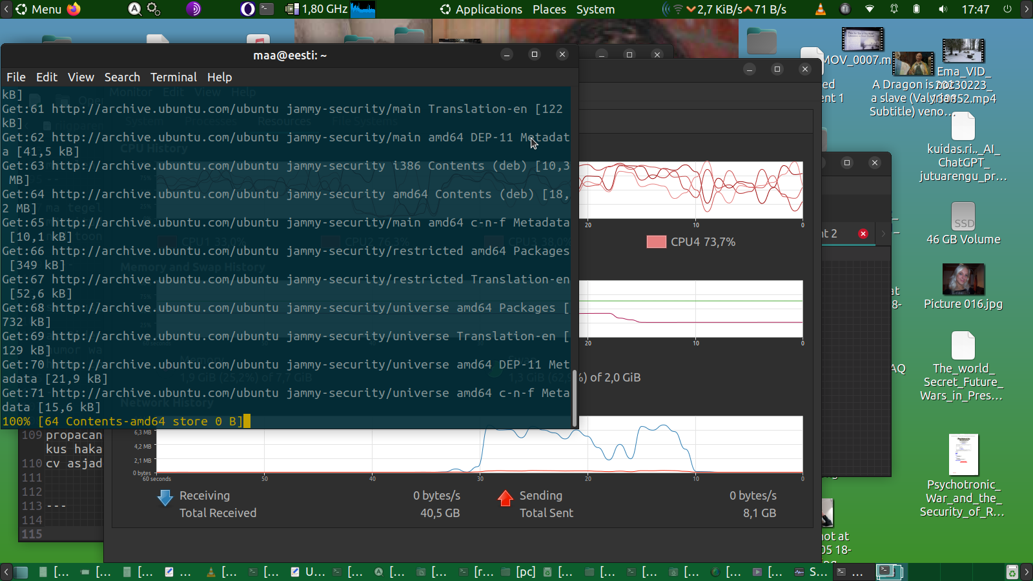Open the trash icon in bottom panel
Screen dimensions: 1033x581
coord(1012,572)
